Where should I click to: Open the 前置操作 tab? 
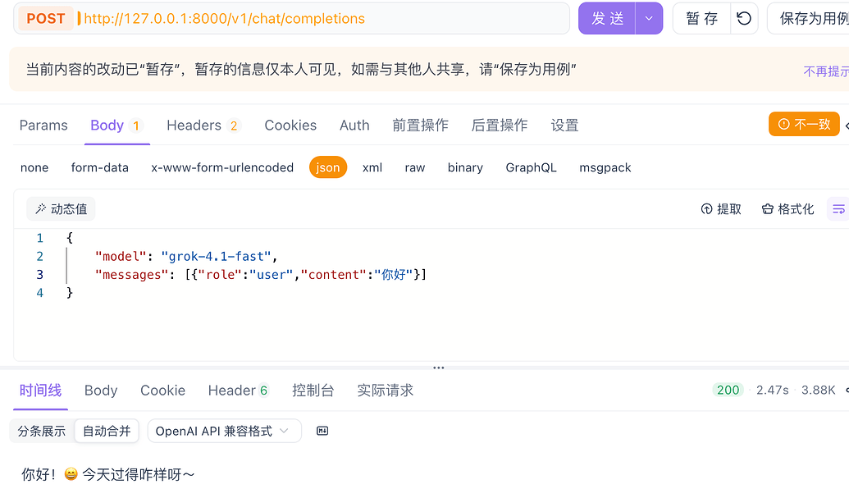[420, 126]
